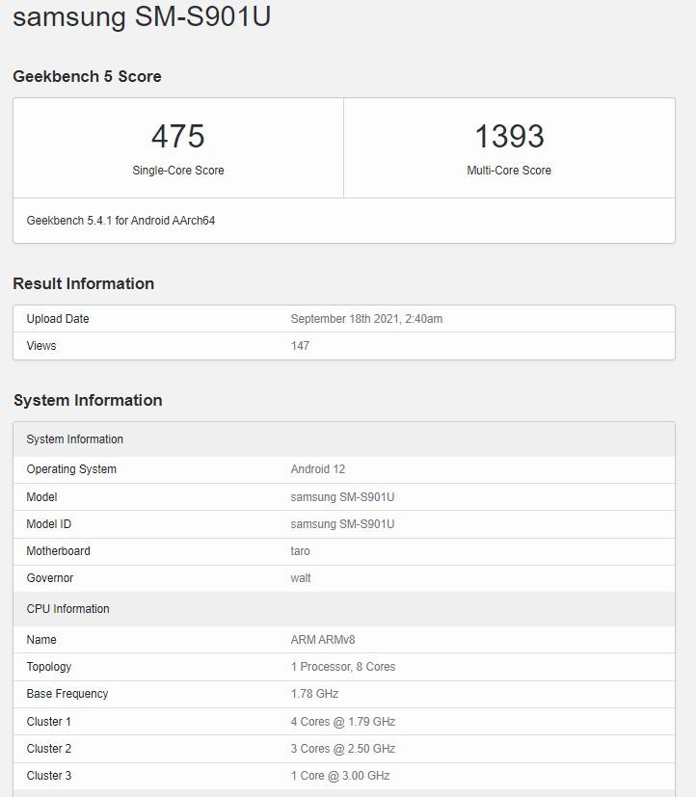Image resolution: width=696 pixels, height=797 pixels.
Task: Select the 1393 multi-core score number
Action: [x=509, y=136]
